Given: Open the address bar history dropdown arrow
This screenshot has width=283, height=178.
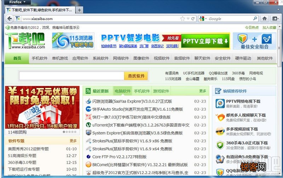Looking at the screenshot, I should point(188,19).
